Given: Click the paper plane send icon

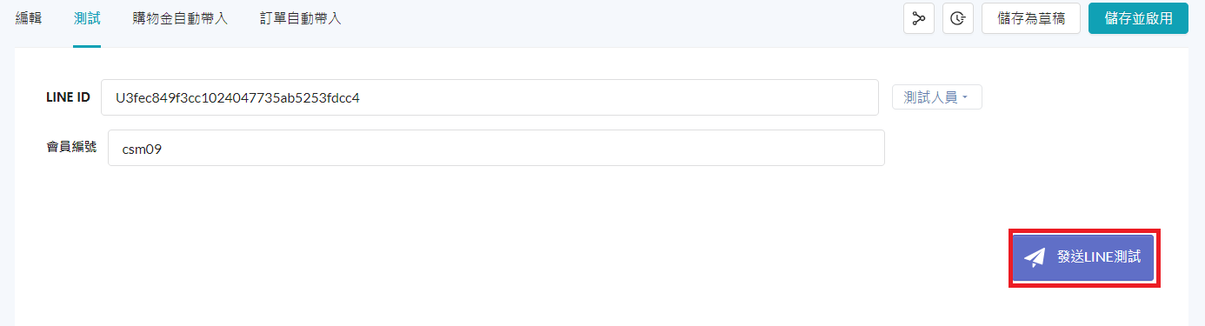Looking at the screenshot, I should pyautogui.click(x=1035, y=257).
